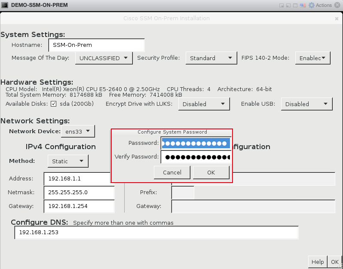
Task: Toggle the sda (200Gb) disk checkbox
Action: pyautogui.click(x=54, y=104)
